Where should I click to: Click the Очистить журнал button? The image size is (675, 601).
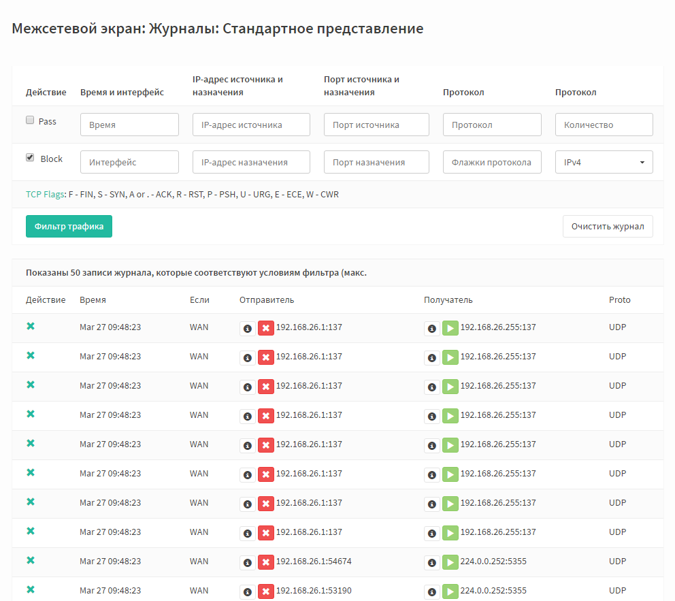[608, 227]
